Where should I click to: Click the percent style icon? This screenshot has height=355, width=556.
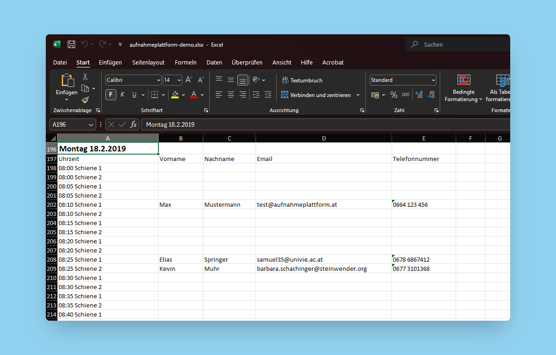393,95
